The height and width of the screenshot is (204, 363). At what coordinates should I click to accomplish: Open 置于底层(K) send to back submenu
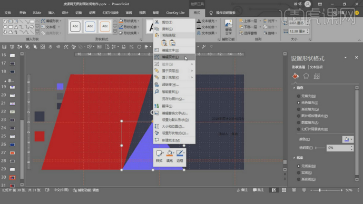pos(174,77)
